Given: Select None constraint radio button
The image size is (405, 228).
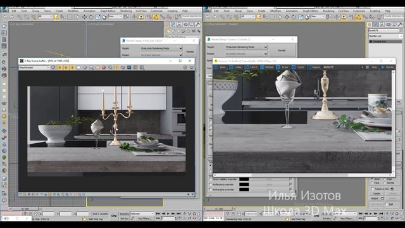Looking at the screenshot, I should pos(372,179).
